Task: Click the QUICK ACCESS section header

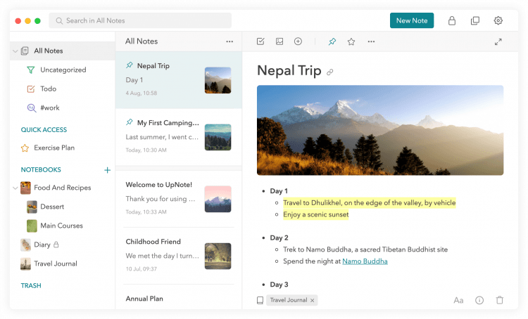Action: 44,130
